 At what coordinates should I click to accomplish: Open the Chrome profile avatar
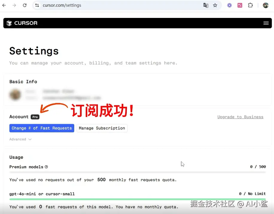pyautogui.click(x=266, y=5)
